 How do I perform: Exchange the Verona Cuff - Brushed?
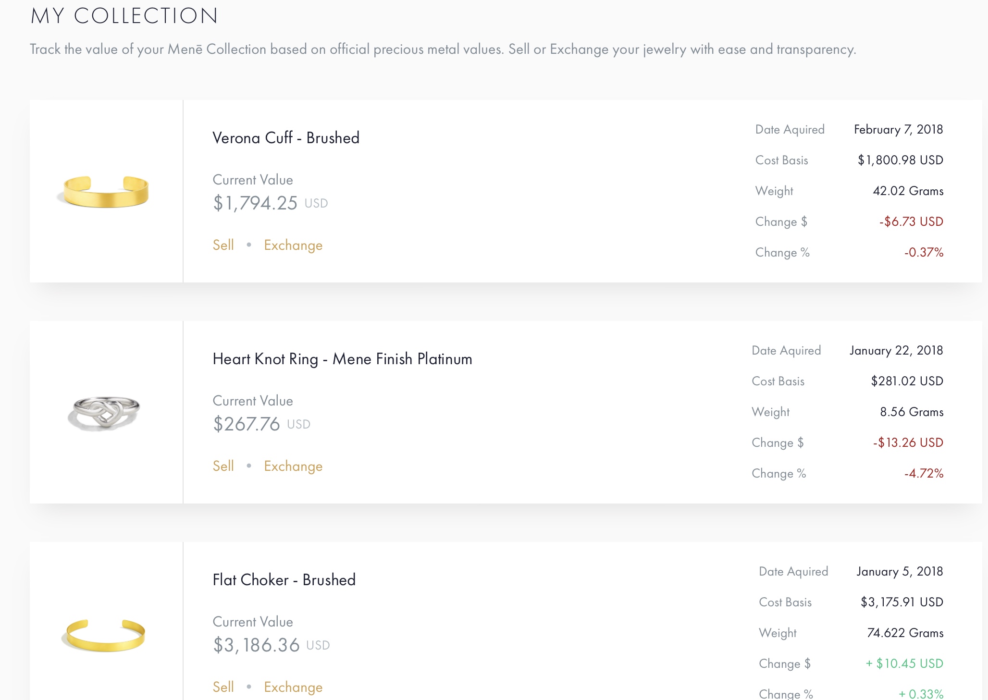click(293, 245)
